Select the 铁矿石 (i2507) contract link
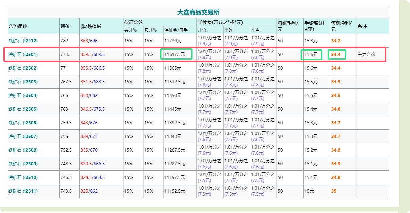 click(x=23, y=136)
